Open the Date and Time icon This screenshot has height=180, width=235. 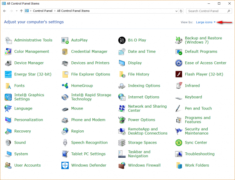(x=122, y=52)
